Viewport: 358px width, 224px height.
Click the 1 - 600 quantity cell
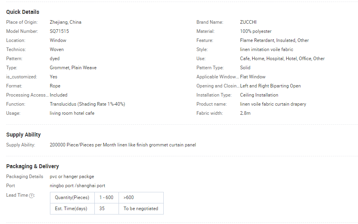[106, 197]
